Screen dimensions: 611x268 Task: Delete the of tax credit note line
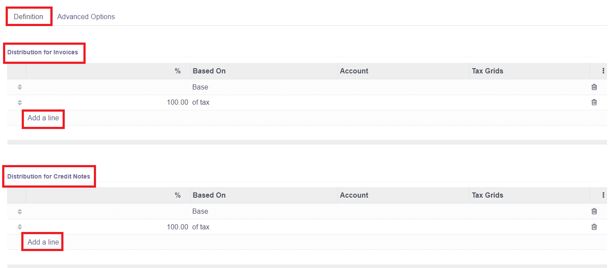(x=594, y=226)
